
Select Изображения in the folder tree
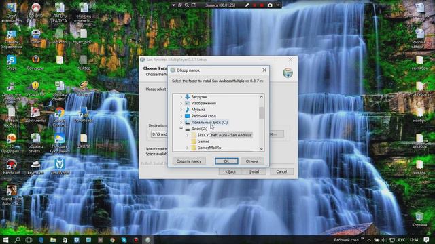coord(204,103)
